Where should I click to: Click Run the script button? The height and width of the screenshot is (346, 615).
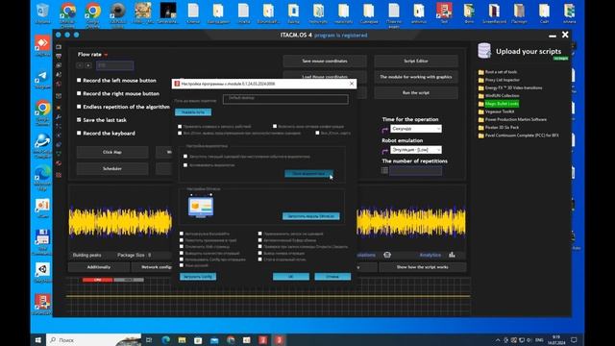coord(416,92)
